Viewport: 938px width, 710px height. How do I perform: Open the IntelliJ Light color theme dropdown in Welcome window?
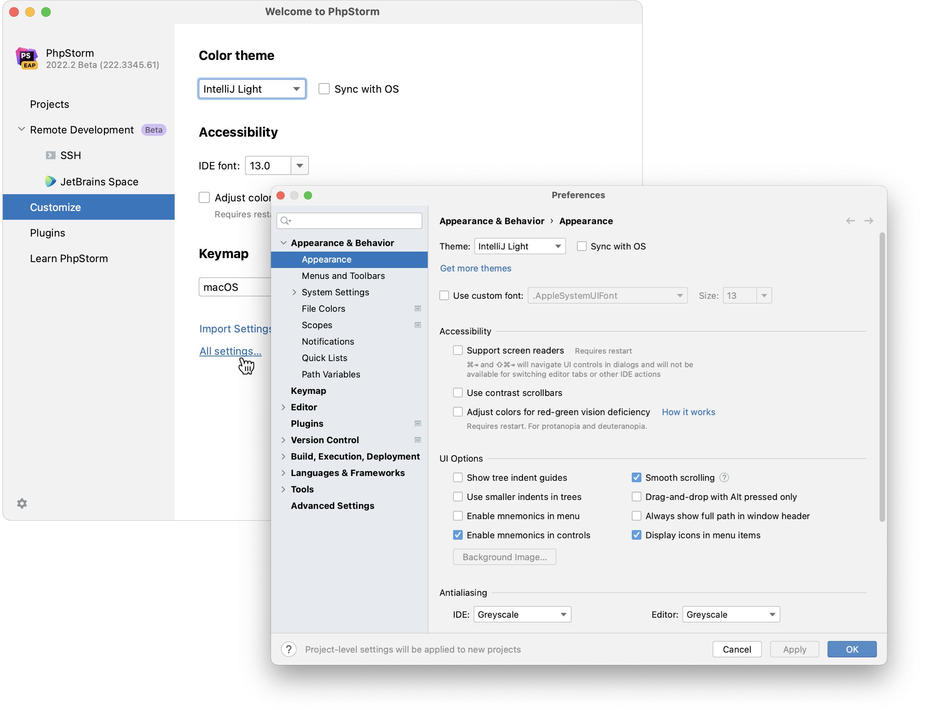pos(252,89)
